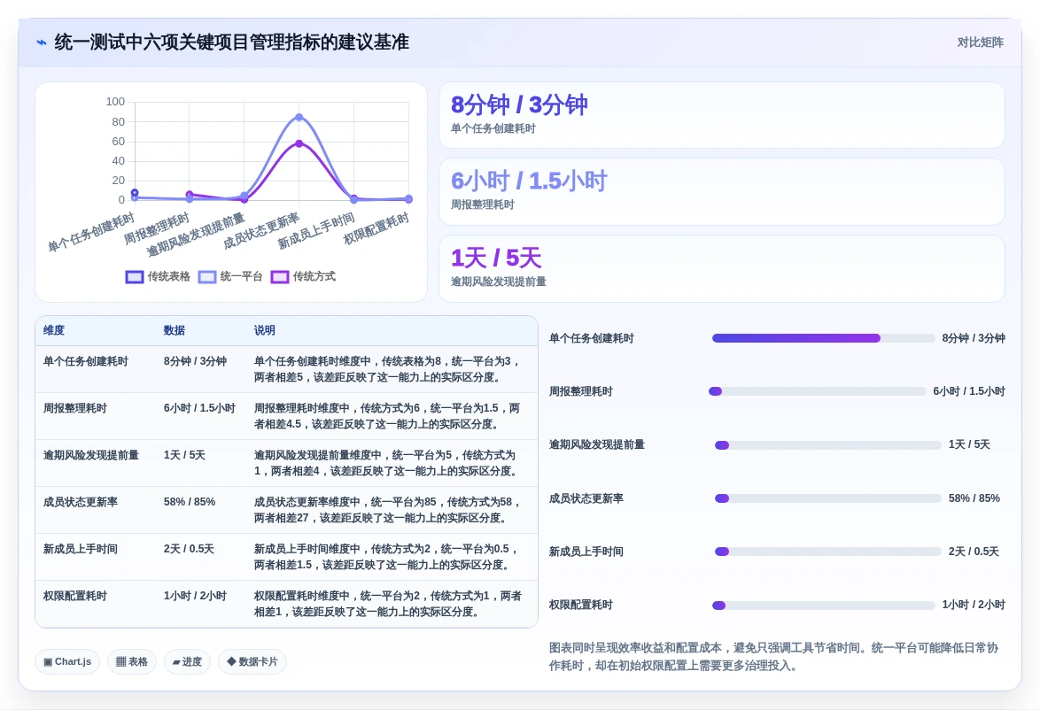Viewport: 1040px width, 710px height.
Task: Click table row label 周报整理耗时
Action: tap(75, 408)
